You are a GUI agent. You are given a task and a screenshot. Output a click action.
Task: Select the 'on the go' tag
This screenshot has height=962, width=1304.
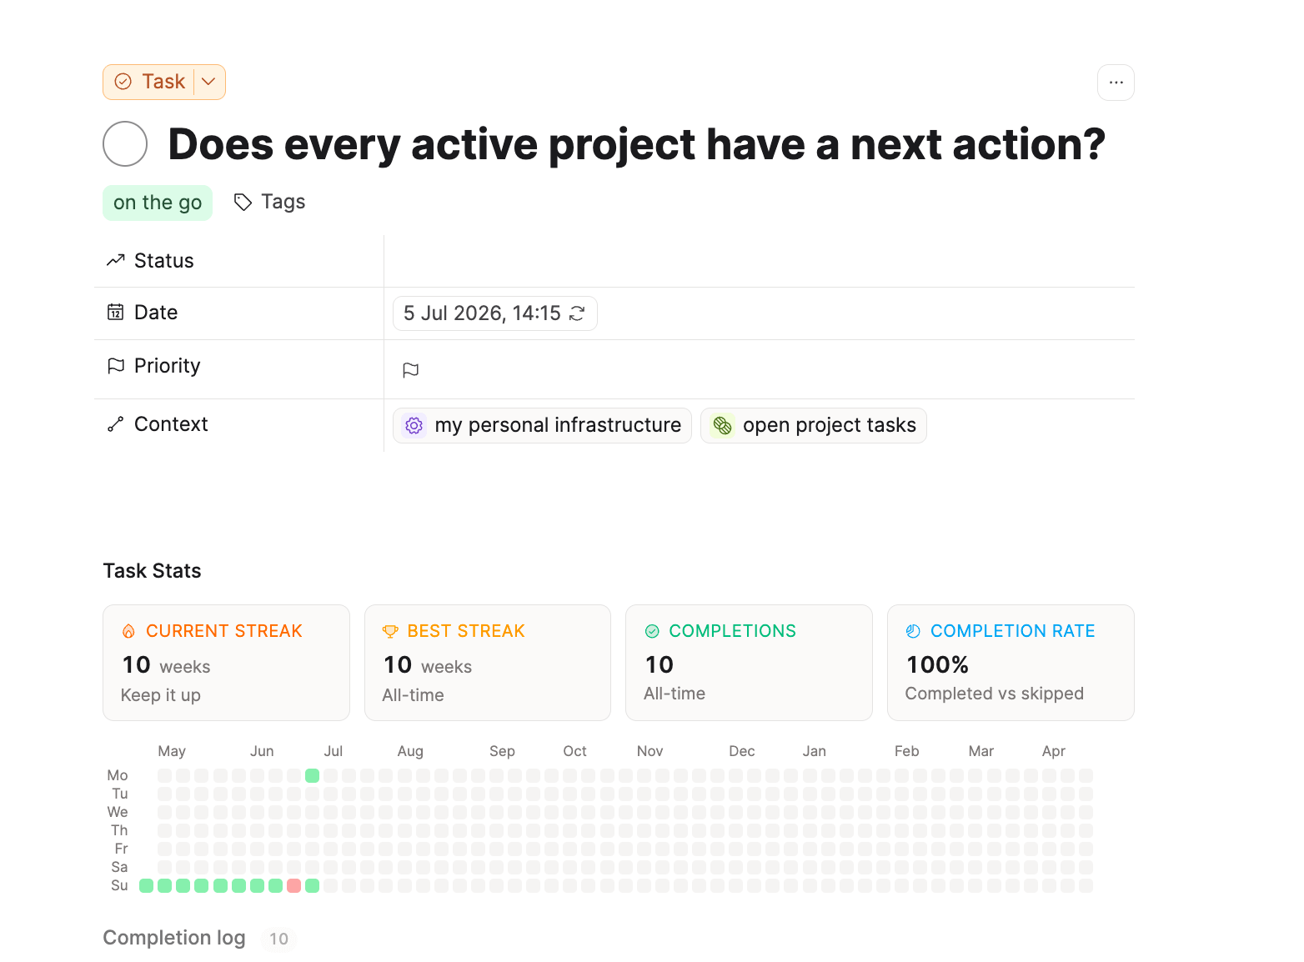tap(158, 203)
